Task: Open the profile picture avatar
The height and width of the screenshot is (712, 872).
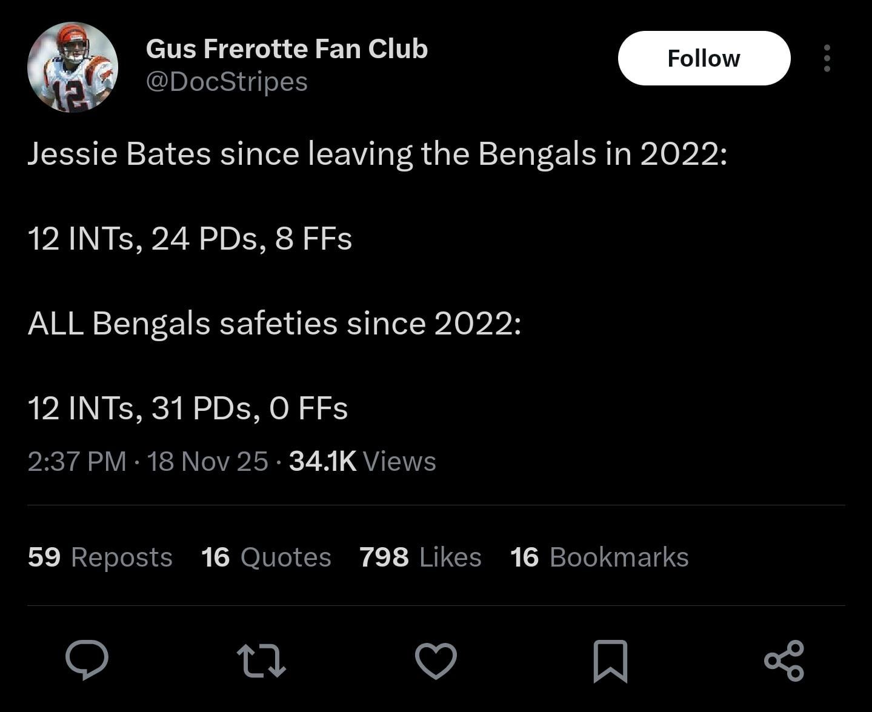Action: 73,67
